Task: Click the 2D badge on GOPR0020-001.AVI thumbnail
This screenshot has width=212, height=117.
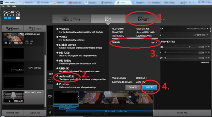Action: [x=6, y=43]
